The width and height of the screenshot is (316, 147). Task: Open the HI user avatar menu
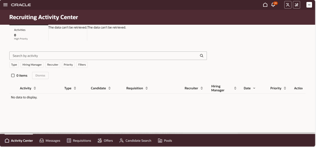pyautogui.click(x=309, y=5)
